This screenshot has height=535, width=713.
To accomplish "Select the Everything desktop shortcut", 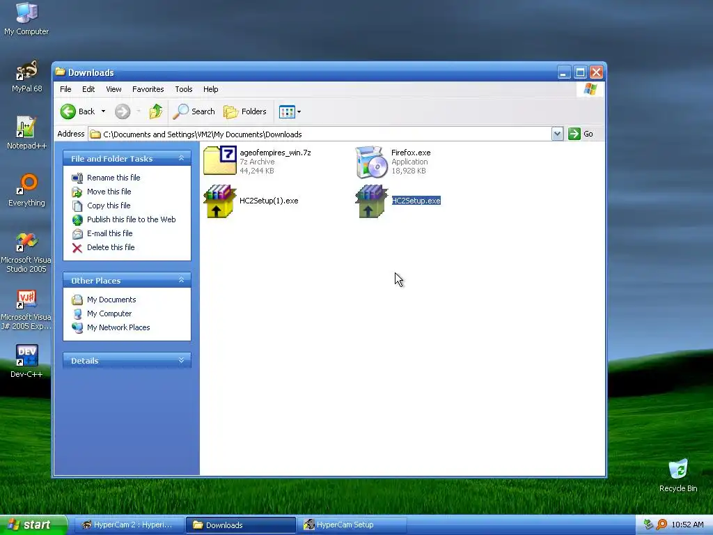I will [x=26, y=190].
